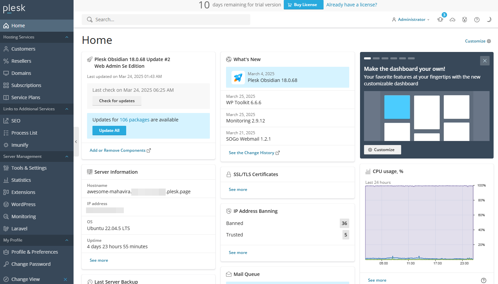
Task: Open See the Change History link
Action: tap(254, 153)
